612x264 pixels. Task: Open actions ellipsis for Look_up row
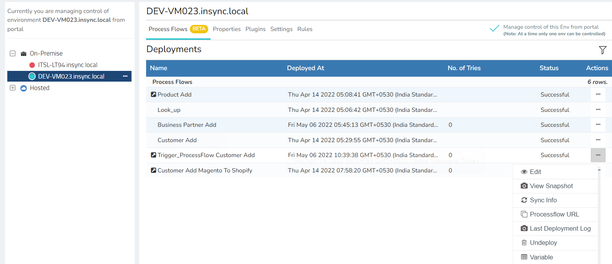[598, 110]
